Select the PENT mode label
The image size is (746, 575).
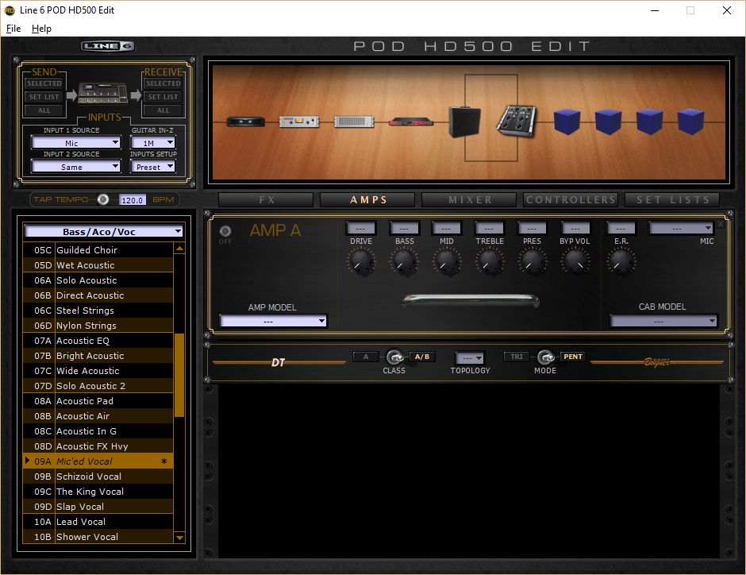click(x=573, y=357)
